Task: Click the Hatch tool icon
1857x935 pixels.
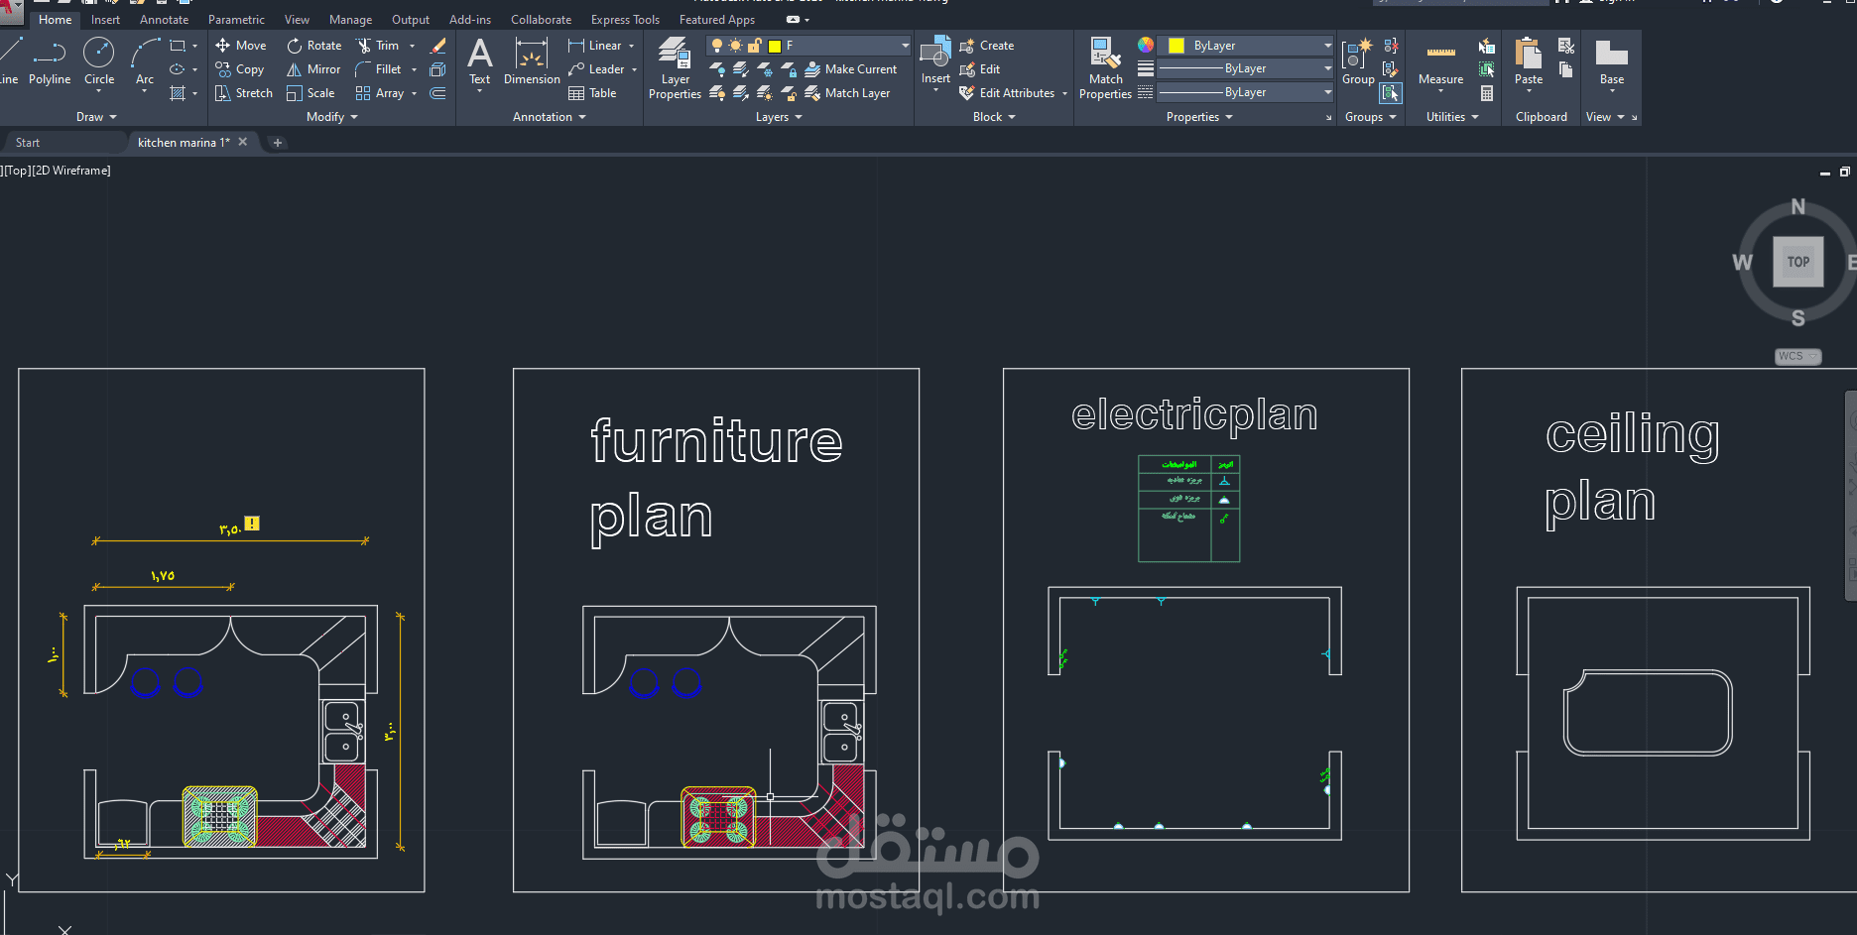Action: [x=178, y=93]
